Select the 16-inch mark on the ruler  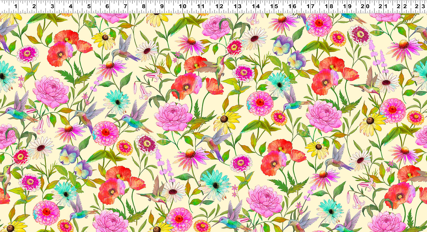(x=293, y=6)
